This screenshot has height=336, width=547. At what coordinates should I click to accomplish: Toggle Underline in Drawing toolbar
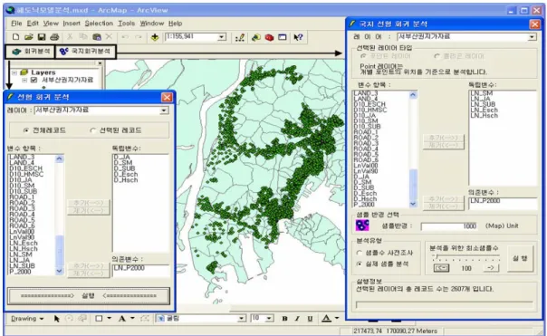point(310,319)
